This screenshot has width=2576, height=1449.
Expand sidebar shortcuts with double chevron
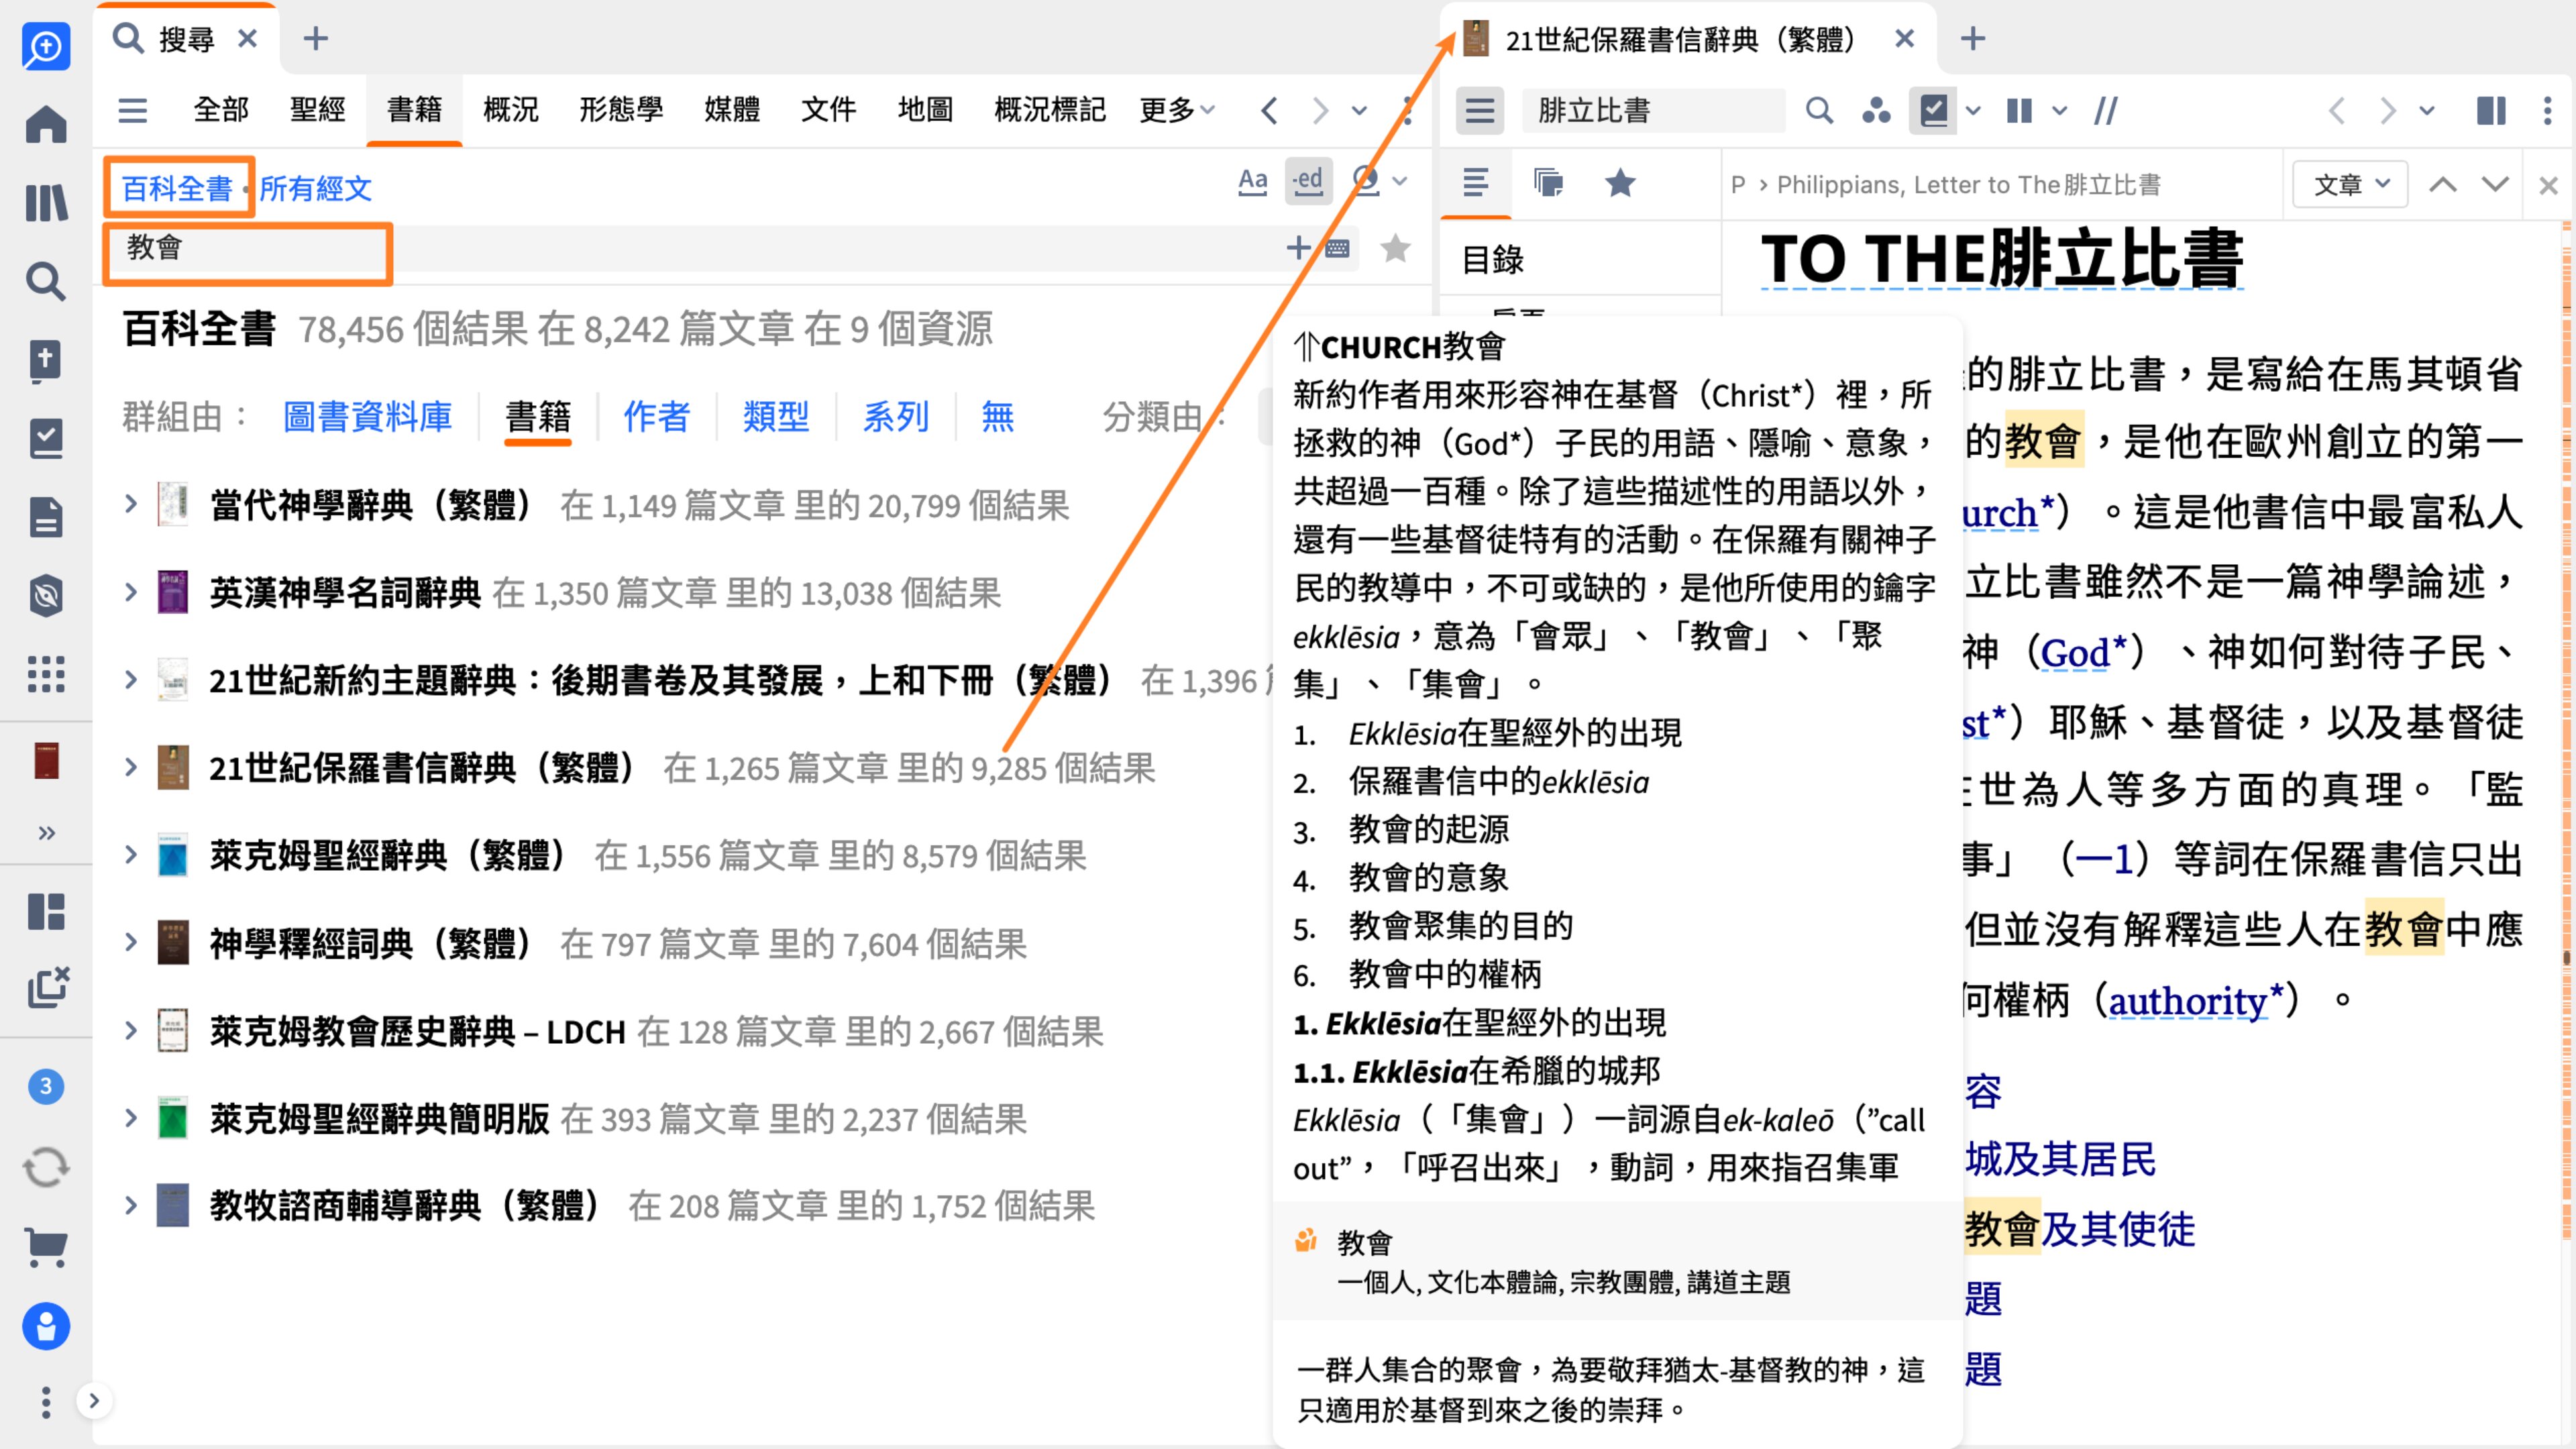pos(46,832)
